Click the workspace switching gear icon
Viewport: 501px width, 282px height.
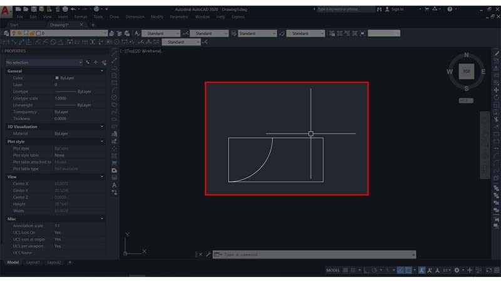point(457,270)
